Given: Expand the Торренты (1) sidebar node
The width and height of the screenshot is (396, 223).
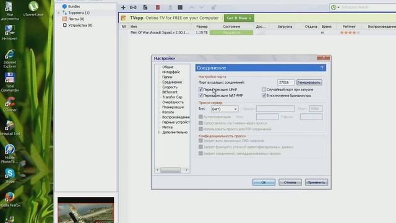Looking at the screenshot, I should 59,12.
